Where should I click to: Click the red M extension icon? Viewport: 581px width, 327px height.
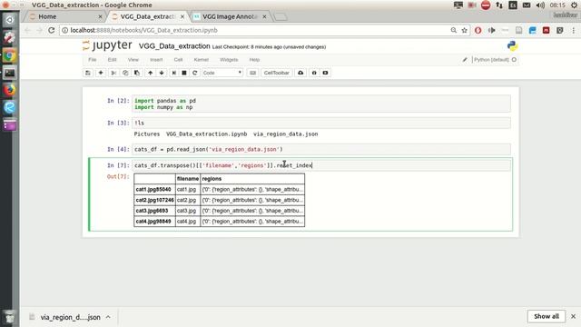coord(547,30)
